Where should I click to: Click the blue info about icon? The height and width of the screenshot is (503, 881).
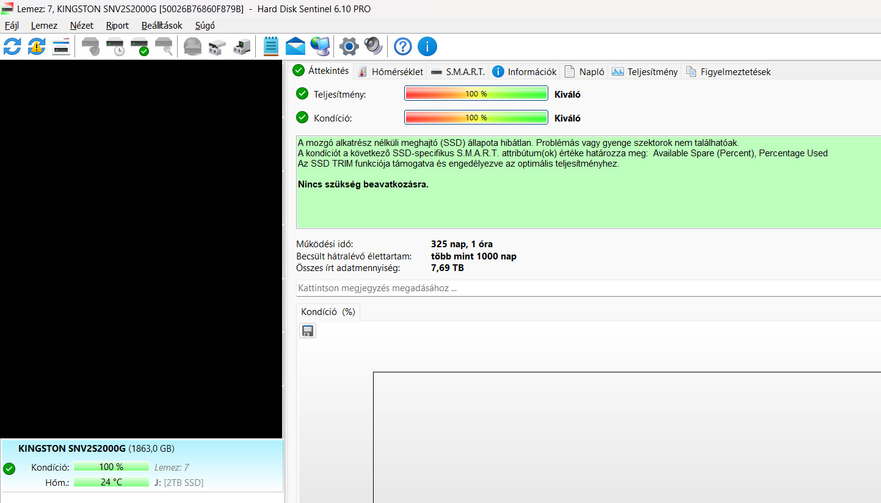[427, 46]
